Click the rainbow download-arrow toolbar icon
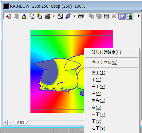 [x=24, y=16]
